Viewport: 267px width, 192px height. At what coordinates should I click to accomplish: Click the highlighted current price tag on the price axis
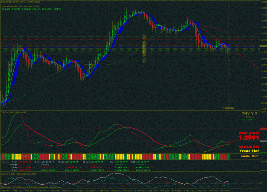[264, 46]
